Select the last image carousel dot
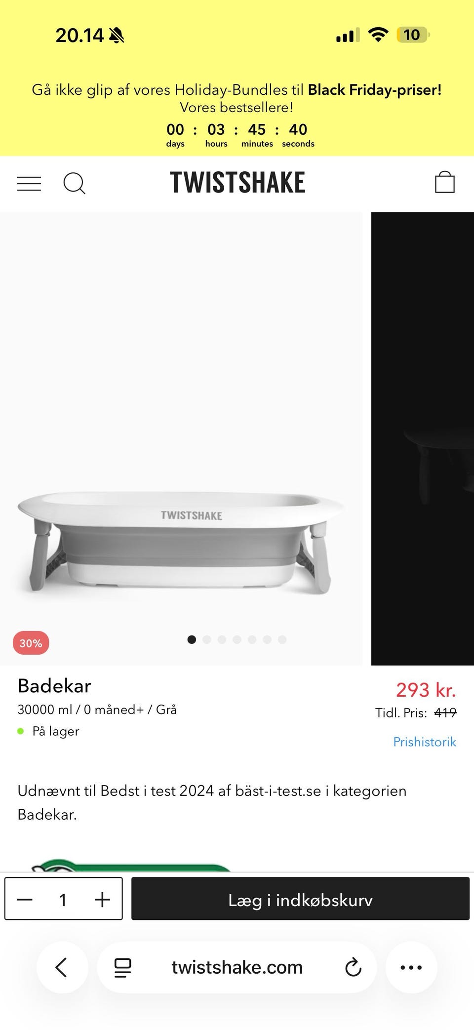The image size is (474, 1030). 282,639
